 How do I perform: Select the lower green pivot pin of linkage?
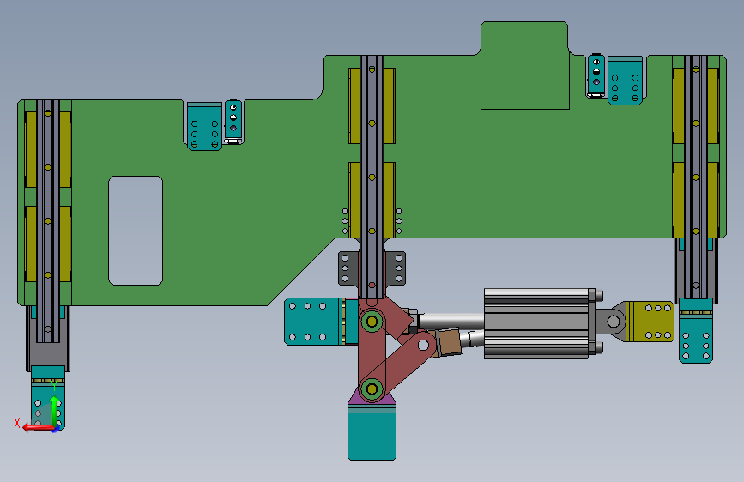372,389
